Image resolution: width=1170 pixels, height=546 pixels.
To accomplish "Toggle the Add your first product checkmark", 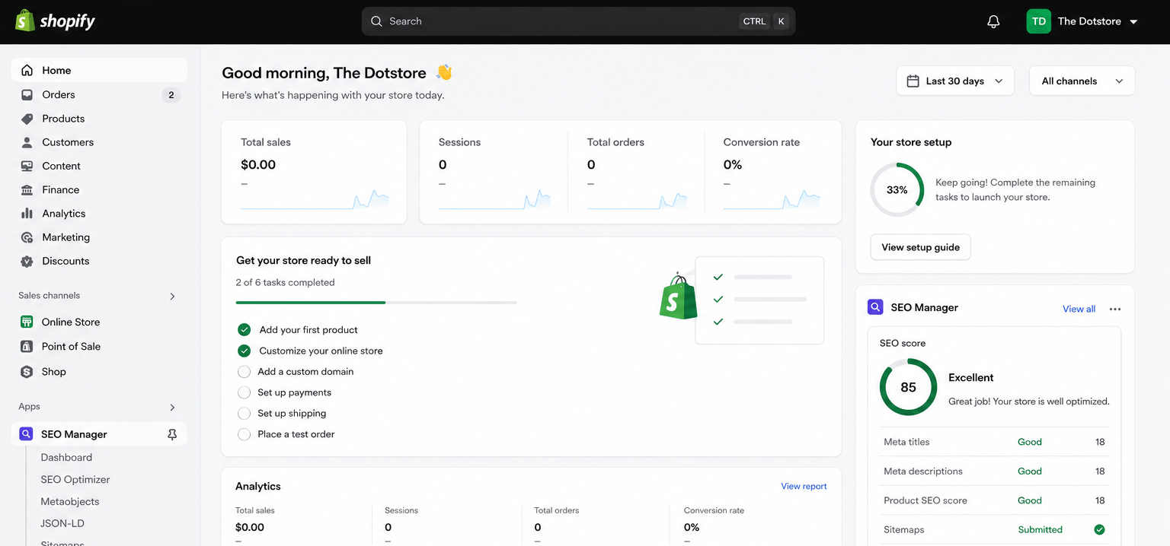I will tap(244, 329).
